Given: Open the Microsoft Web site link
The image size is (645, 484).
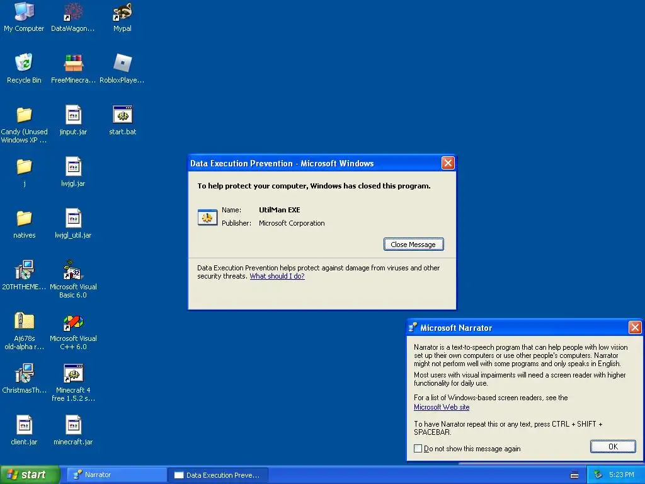Looking at the screenshot, I should 442,407.
